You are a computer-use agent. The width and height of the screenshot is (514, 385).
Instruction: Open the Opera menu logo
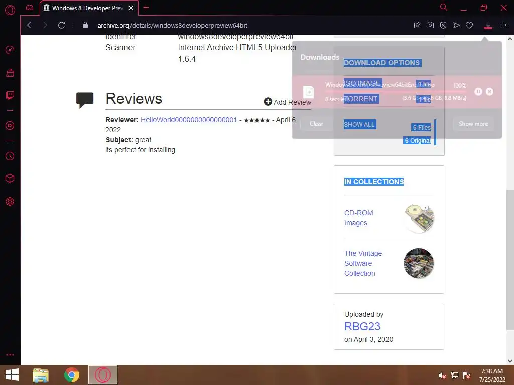[10, 10]
